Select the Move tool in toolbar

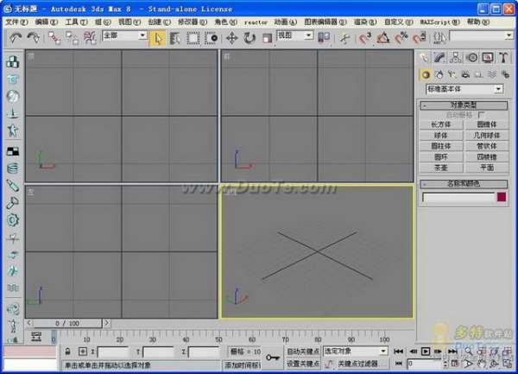point(232,38)
